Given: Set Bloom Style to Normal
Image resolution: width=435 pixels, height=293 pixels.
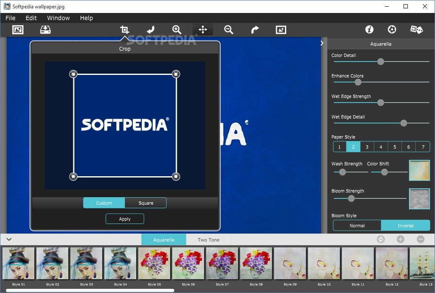Looking at the screenshot, I should pyautogui.click(x=357, y=226).
